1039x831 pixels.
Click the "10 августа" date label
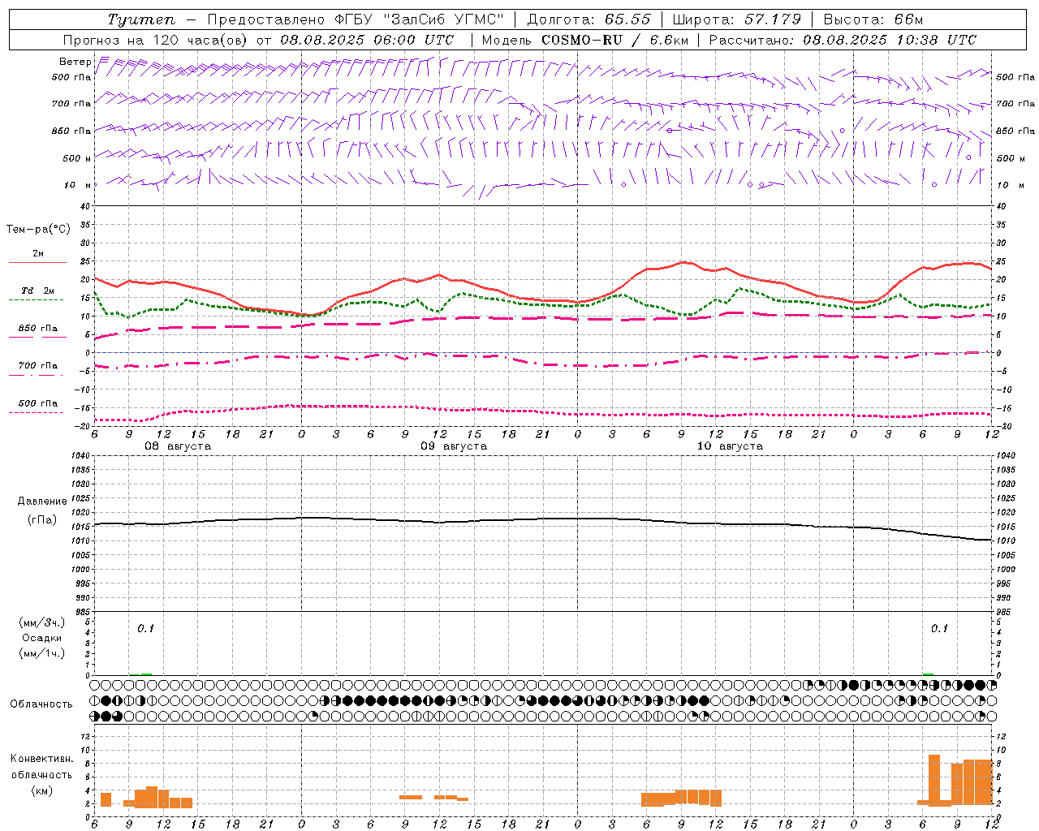point(730,446)
